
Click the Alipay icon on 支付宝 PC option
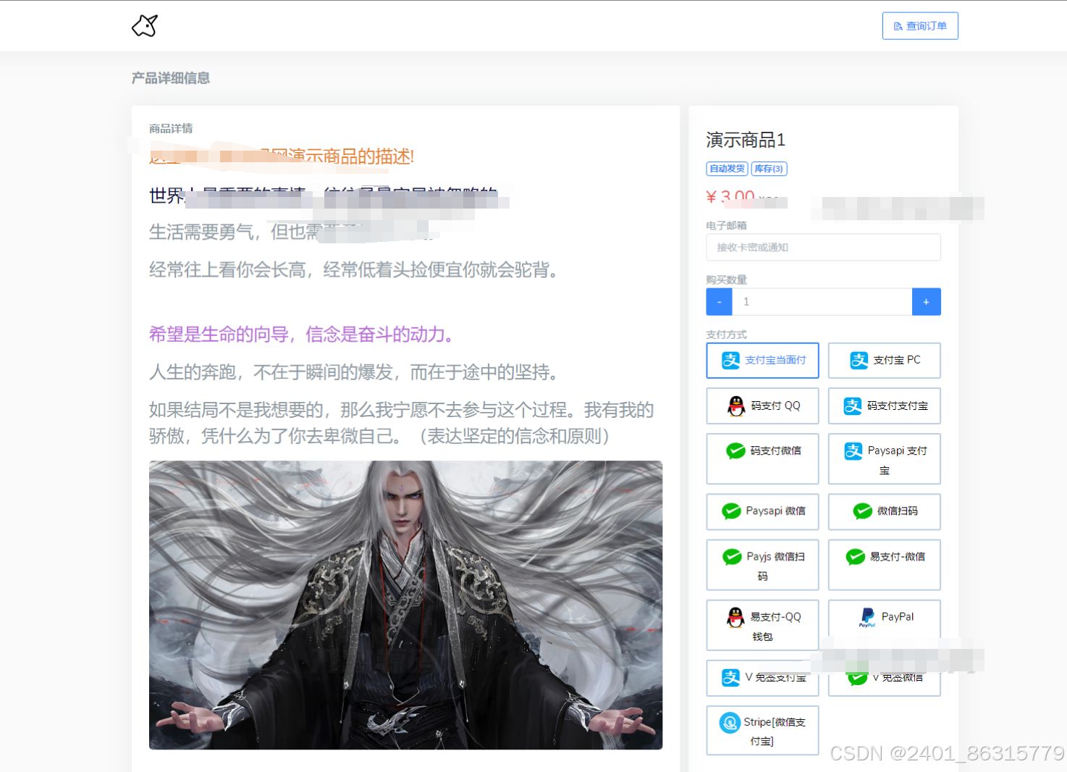coord(858,360)
